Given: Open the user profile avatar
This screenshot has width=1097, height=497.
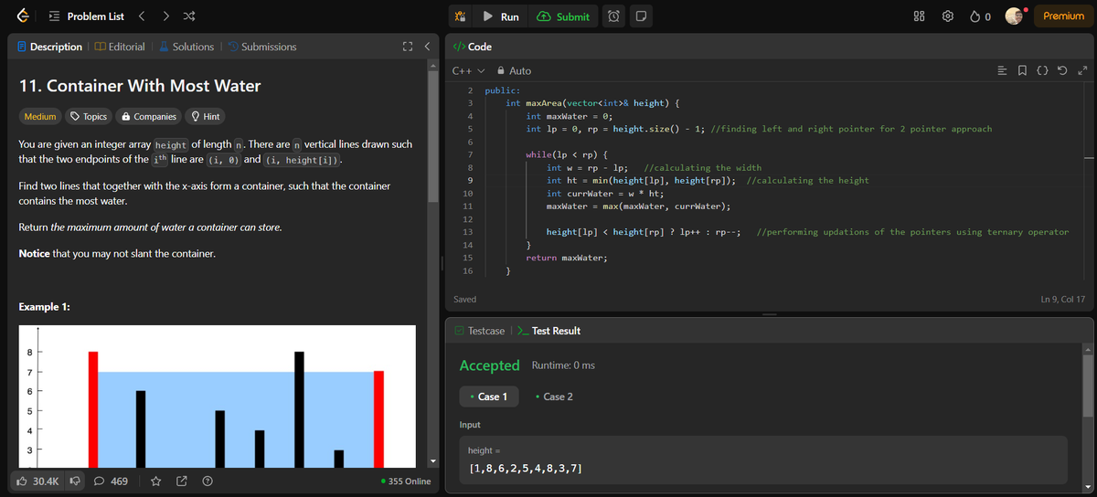Looking at the screenshot, I should [x=1015, y=16].
